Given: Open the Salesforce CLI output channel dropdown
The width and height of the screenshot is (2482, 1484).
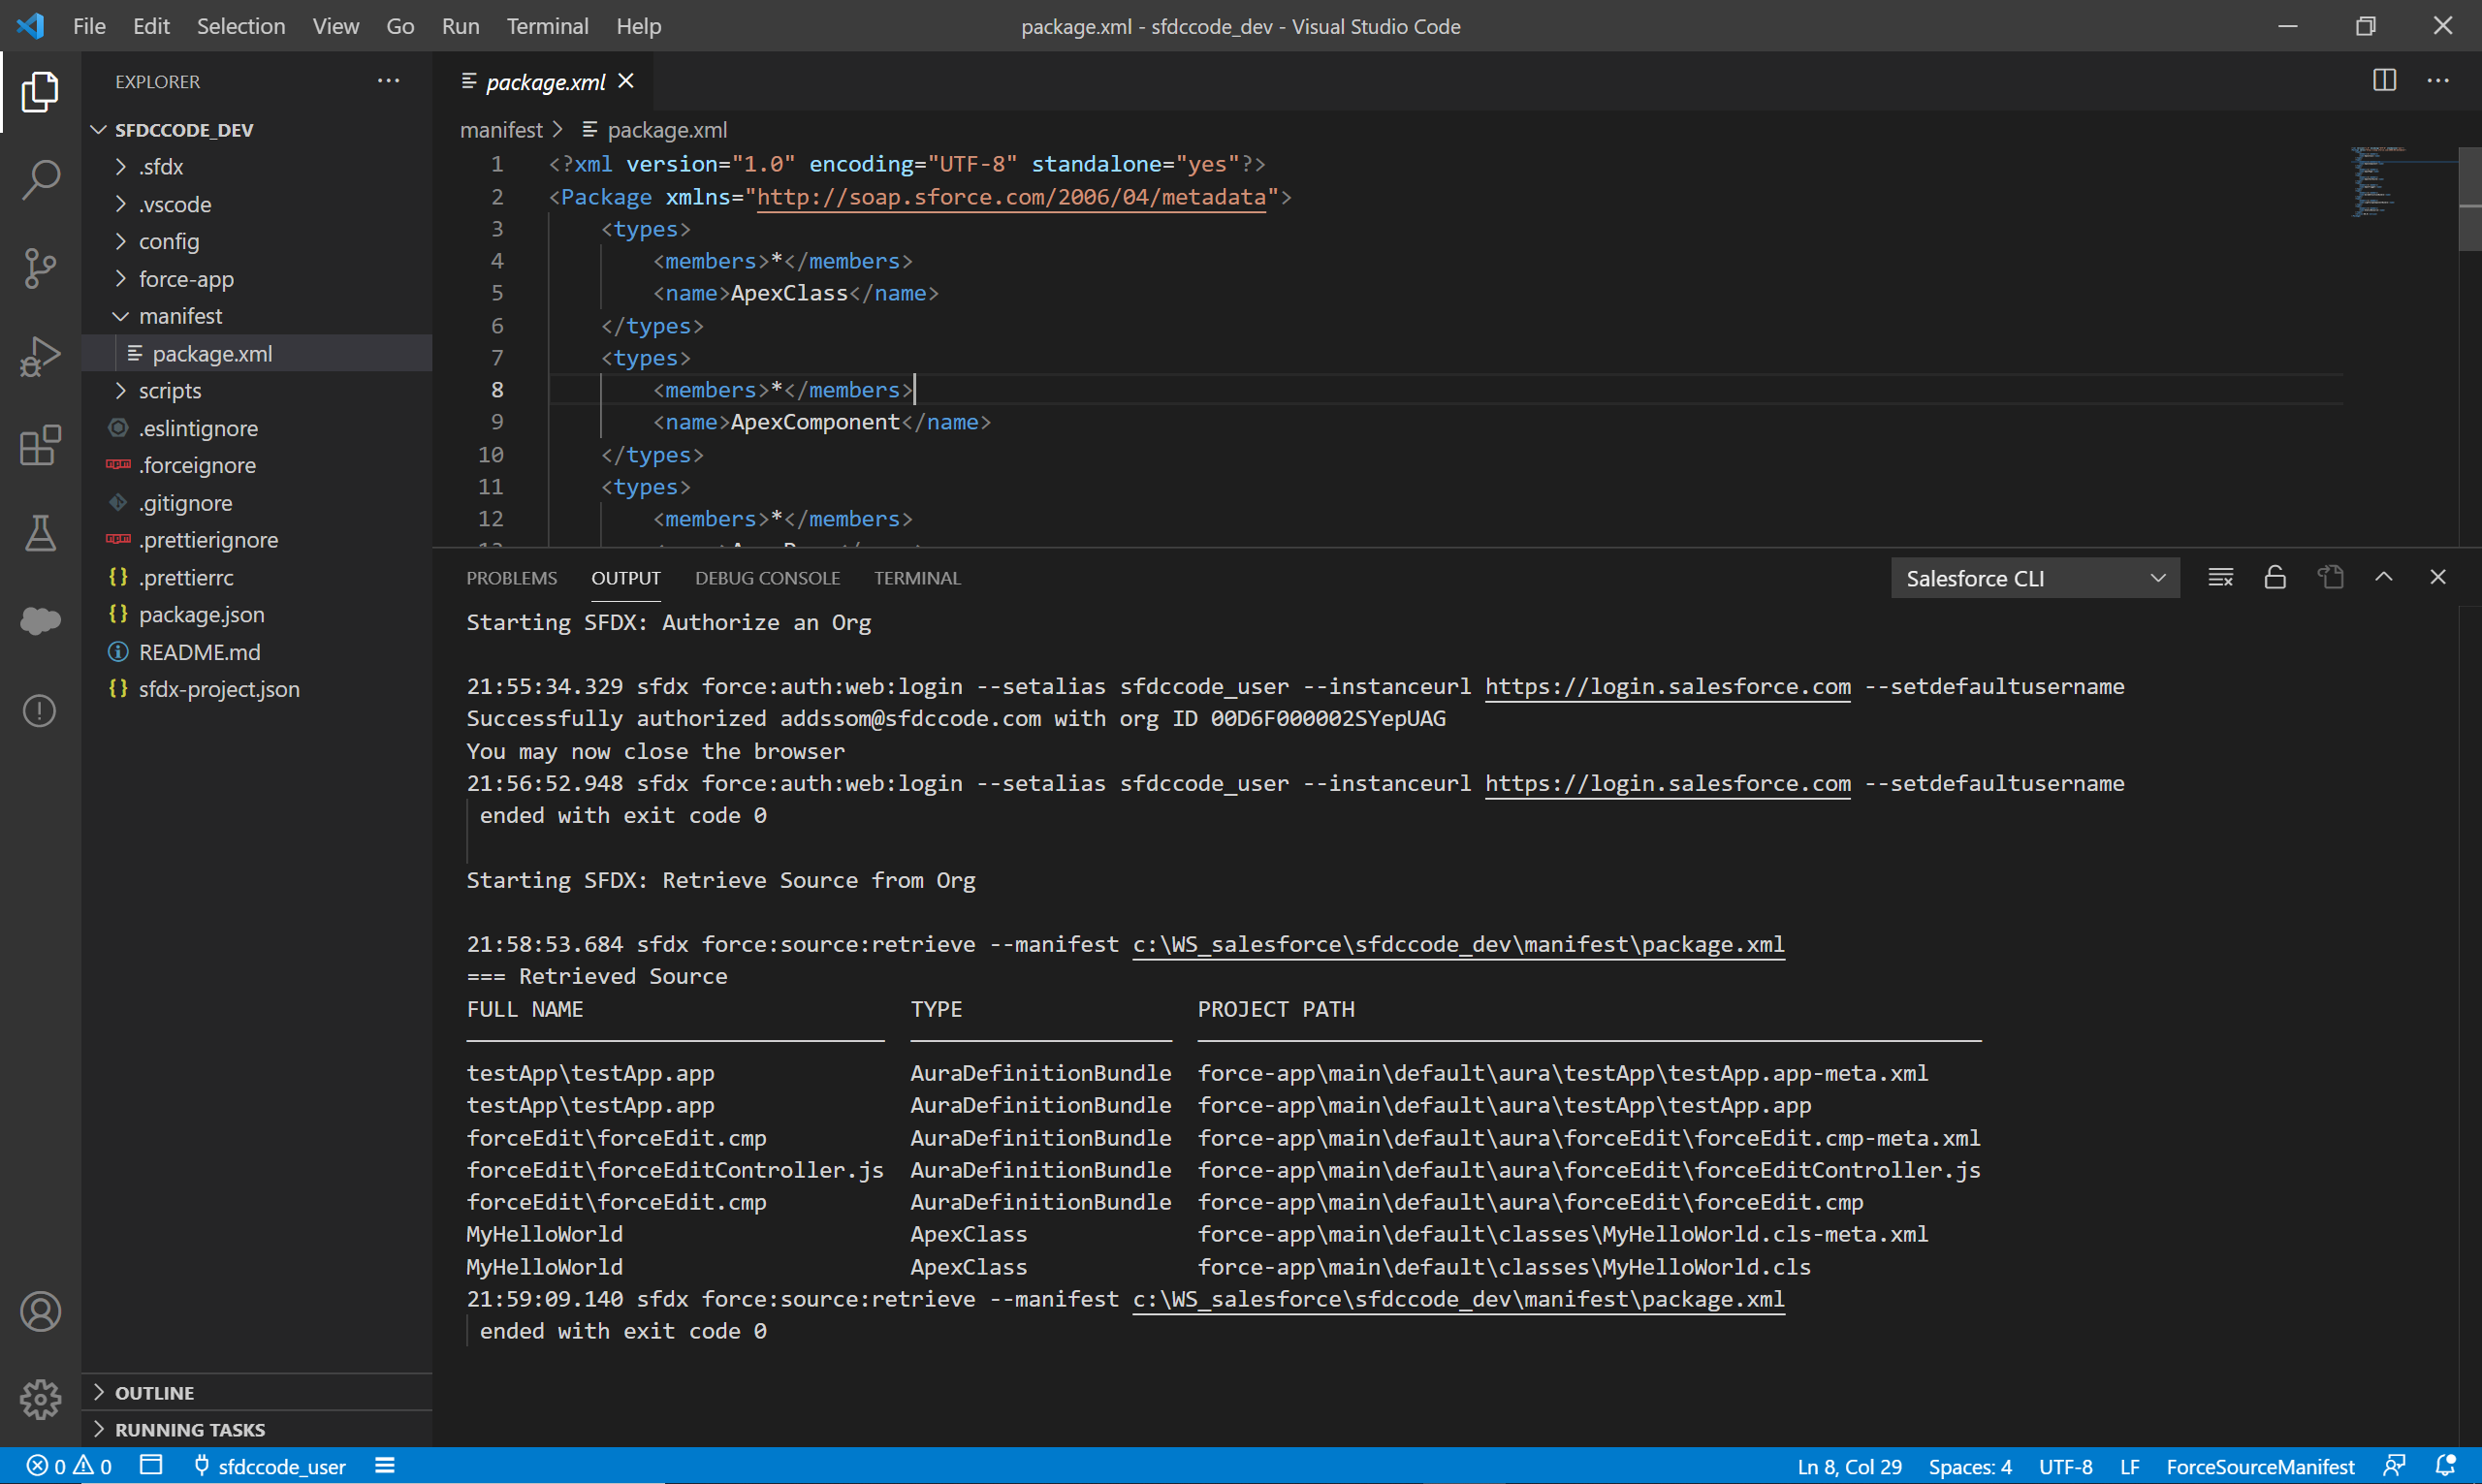Looking at the screenshot, I should [2034, 579].
